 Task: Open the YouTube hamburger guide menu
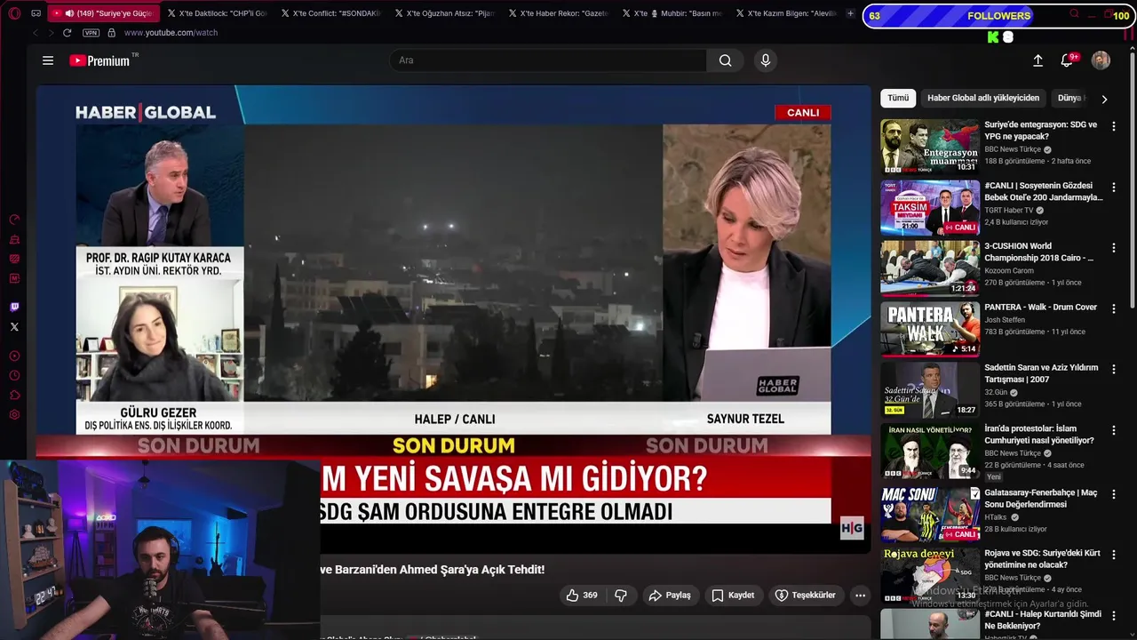tap(48, 60)
